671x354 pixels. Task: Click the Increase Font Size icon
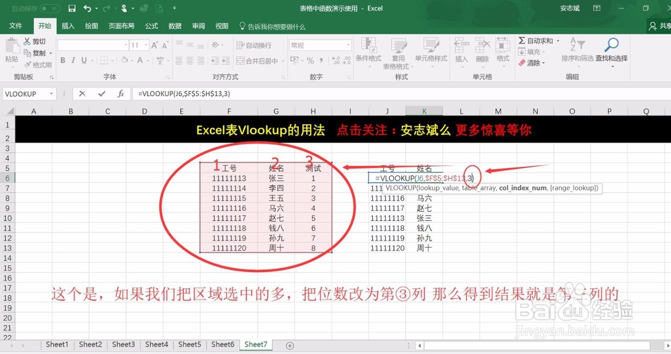155,45
